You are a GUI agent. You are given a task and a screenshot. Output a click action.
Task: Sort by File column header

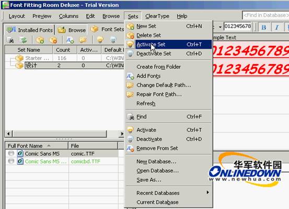(93, 146)
